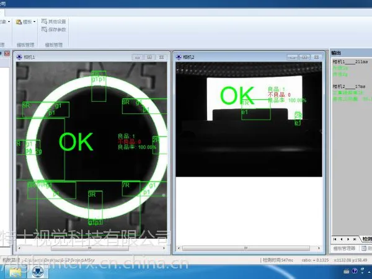The height and width of the screenshot is (279, 372).
Task: Click the left scroll arrow in 相机1
Action: tap(19, 248)
